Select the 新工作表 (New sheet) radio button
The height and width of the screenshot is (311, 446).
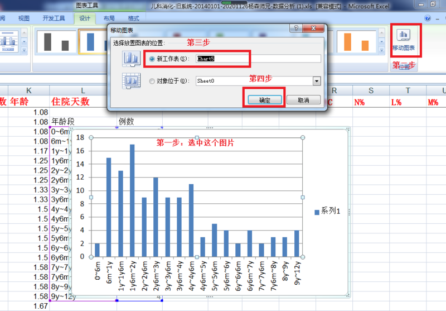pos(152,59)
